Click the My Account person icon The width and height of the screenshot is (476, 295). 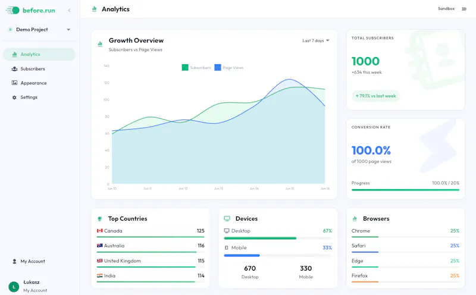tap(14, 261)
